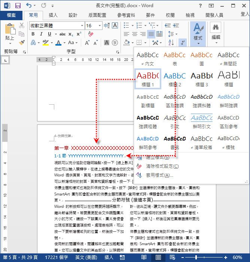
Task: Shrink font size button
Action: click(95, 43)
